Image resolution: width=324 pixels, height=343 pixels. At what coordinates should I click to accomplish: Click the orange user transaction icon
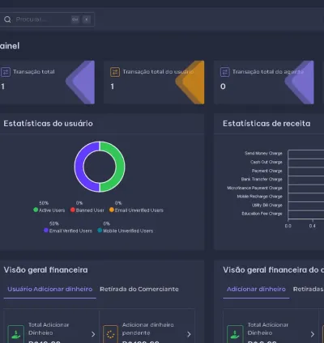[x=115, y=72]
